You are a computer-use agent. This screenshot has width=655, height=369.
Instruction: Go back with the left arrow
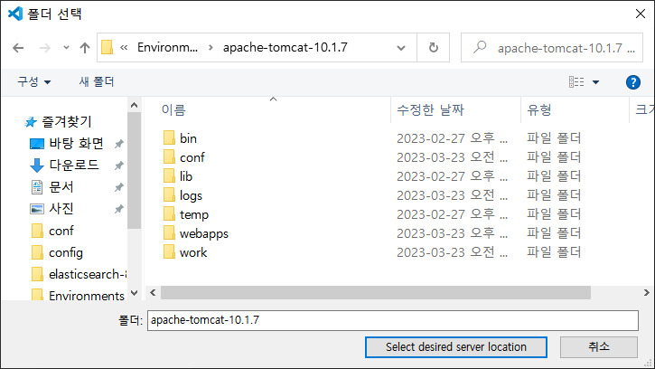[x=18, y=48]
